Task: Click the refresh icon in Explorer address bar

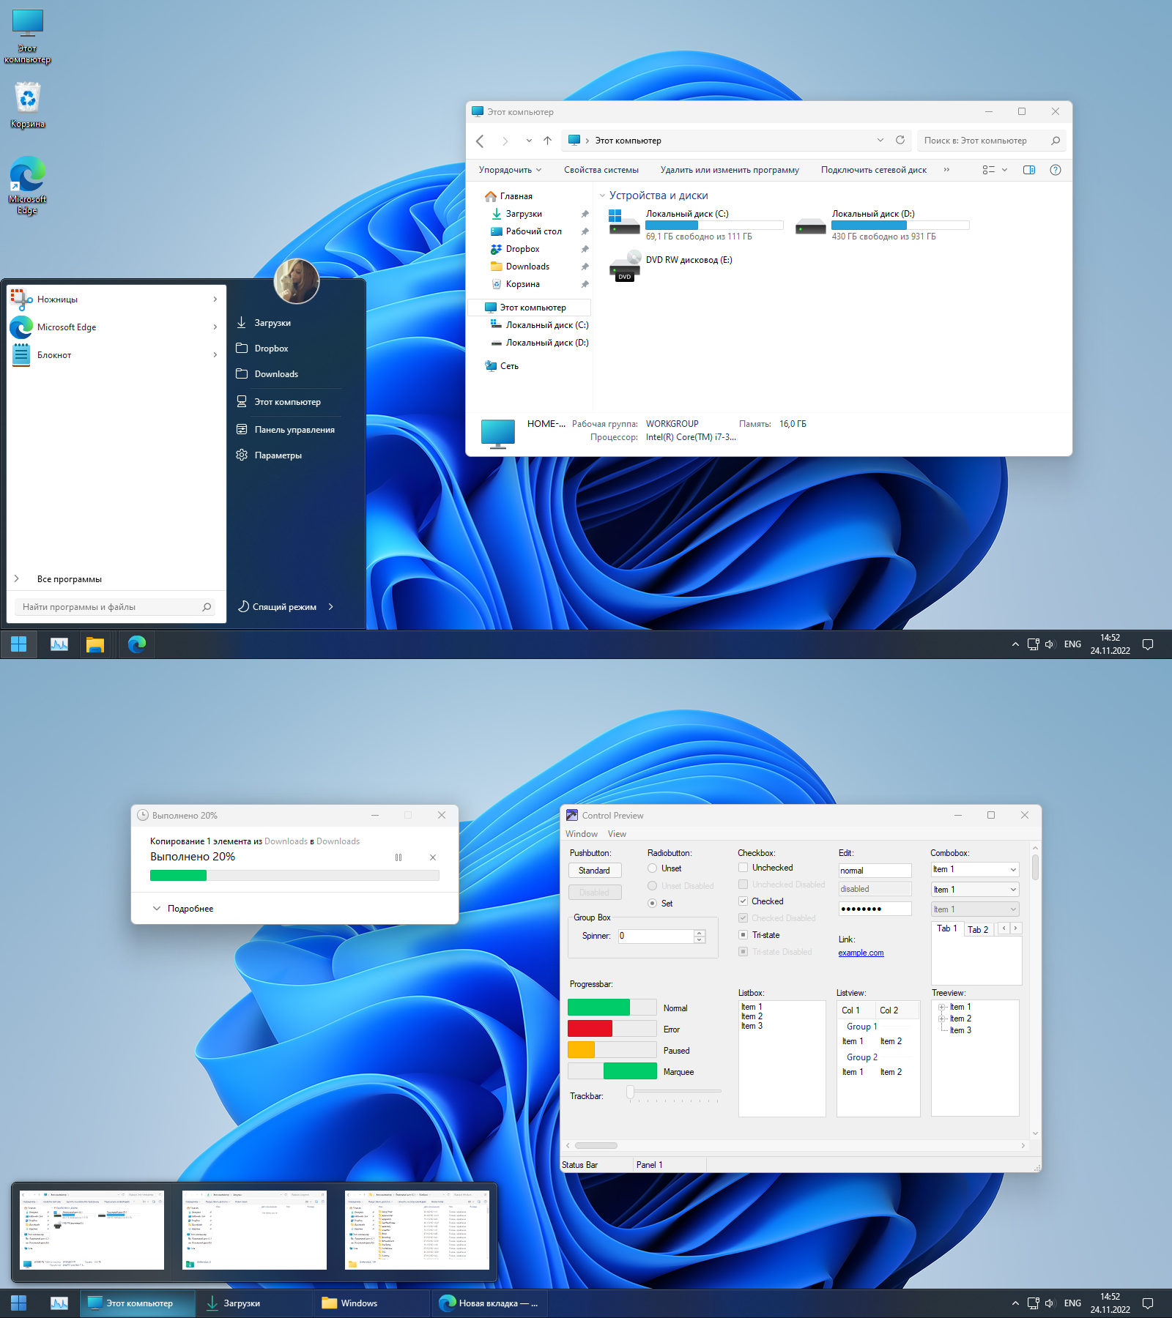Action: [900, 140]
